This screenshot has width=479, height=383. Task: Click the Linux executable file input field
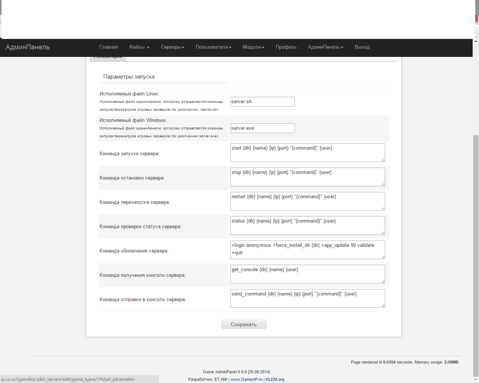262,102
